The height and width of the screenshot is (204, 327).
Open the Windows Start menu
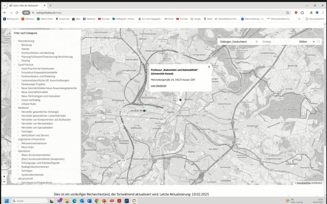tap(7, 201)
